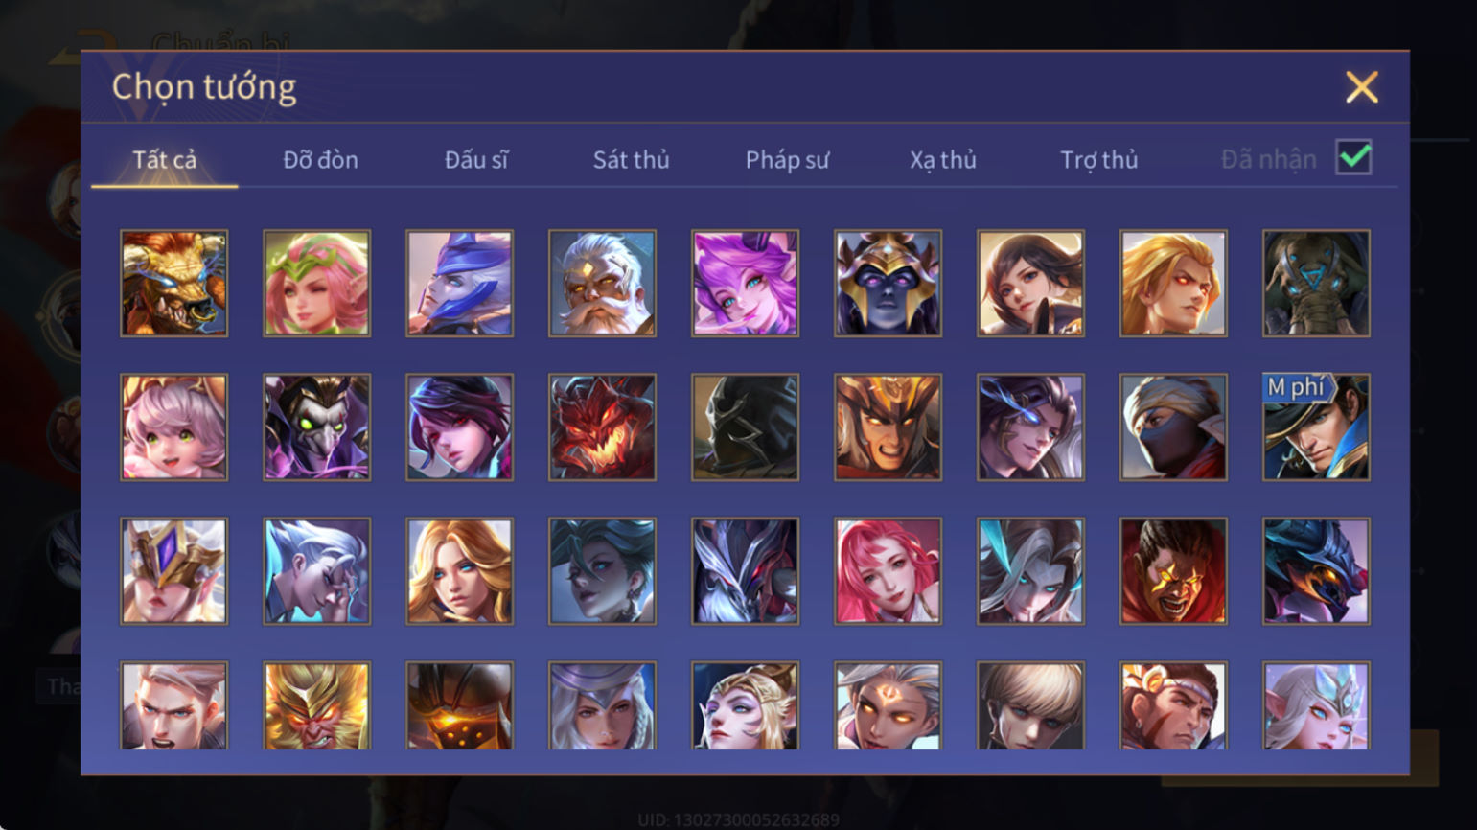The image size is (1477, 830).
Task: Select the golden monkey king hero
Action: 316,705
